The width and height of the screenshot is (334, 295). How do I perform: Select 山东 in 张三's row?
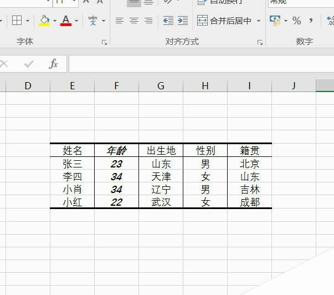161,164
